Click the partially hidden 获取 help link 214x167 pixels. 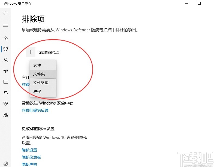coord(26,85)
